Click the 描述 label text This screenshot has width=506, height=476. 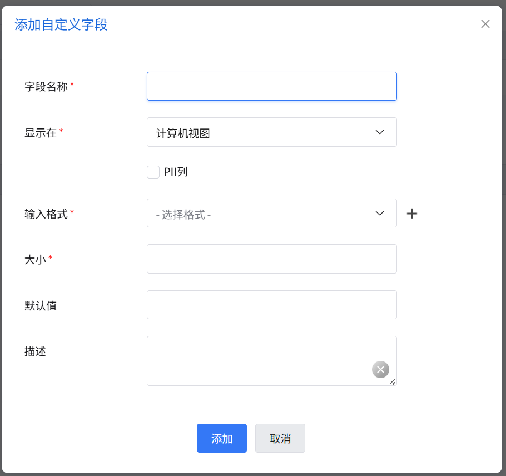point(36,351)
